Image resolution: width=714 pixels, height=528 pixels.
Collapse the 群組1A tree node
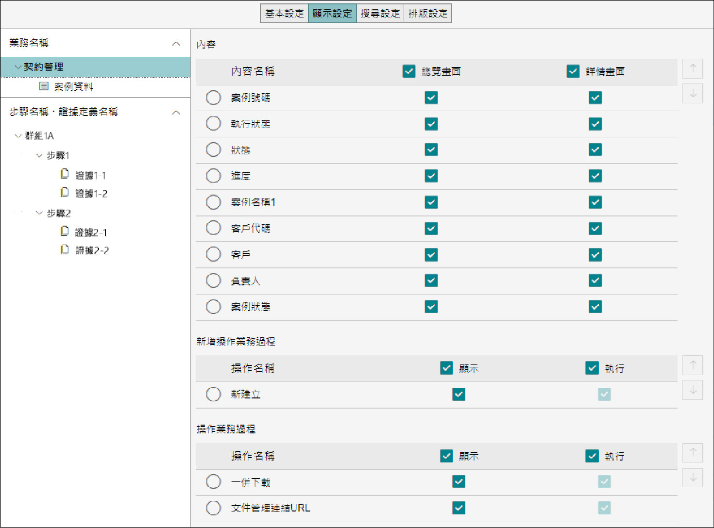coord(18,136)
